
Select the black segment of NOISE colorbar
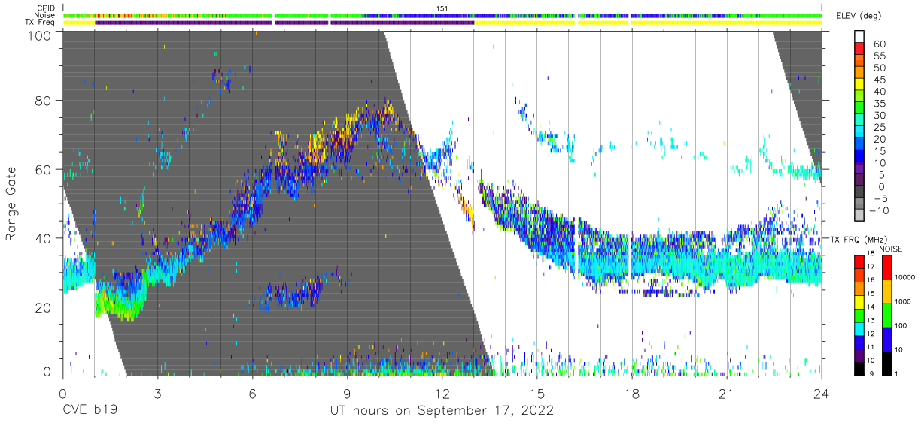[886, 363]
